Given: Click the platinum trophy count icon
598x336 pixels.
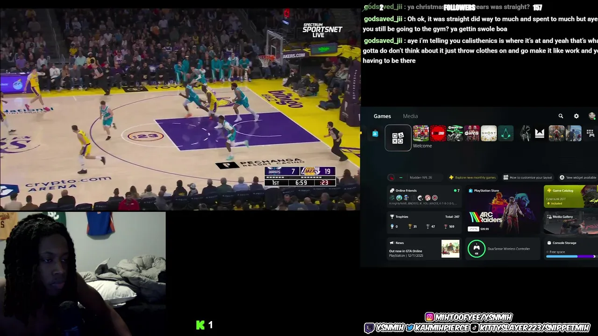Looking at the screenshot, I should 392,226.
